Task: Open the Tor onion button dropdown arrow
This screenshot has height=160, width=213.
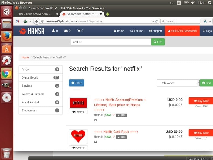Action: pyautogui.click(x=30, y=22)
